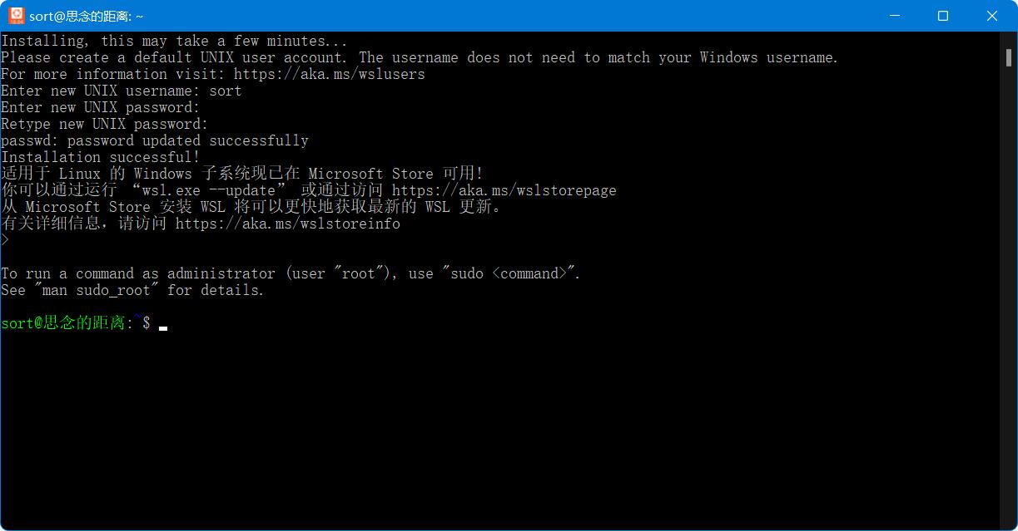Click the scrollbar down arrow

[x=1009, y=522]
